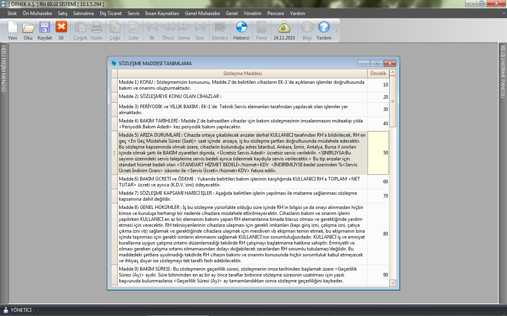Open the Genel Muhasebe menu
This screenshot has height=316, width=507.
tap(202, 13)
